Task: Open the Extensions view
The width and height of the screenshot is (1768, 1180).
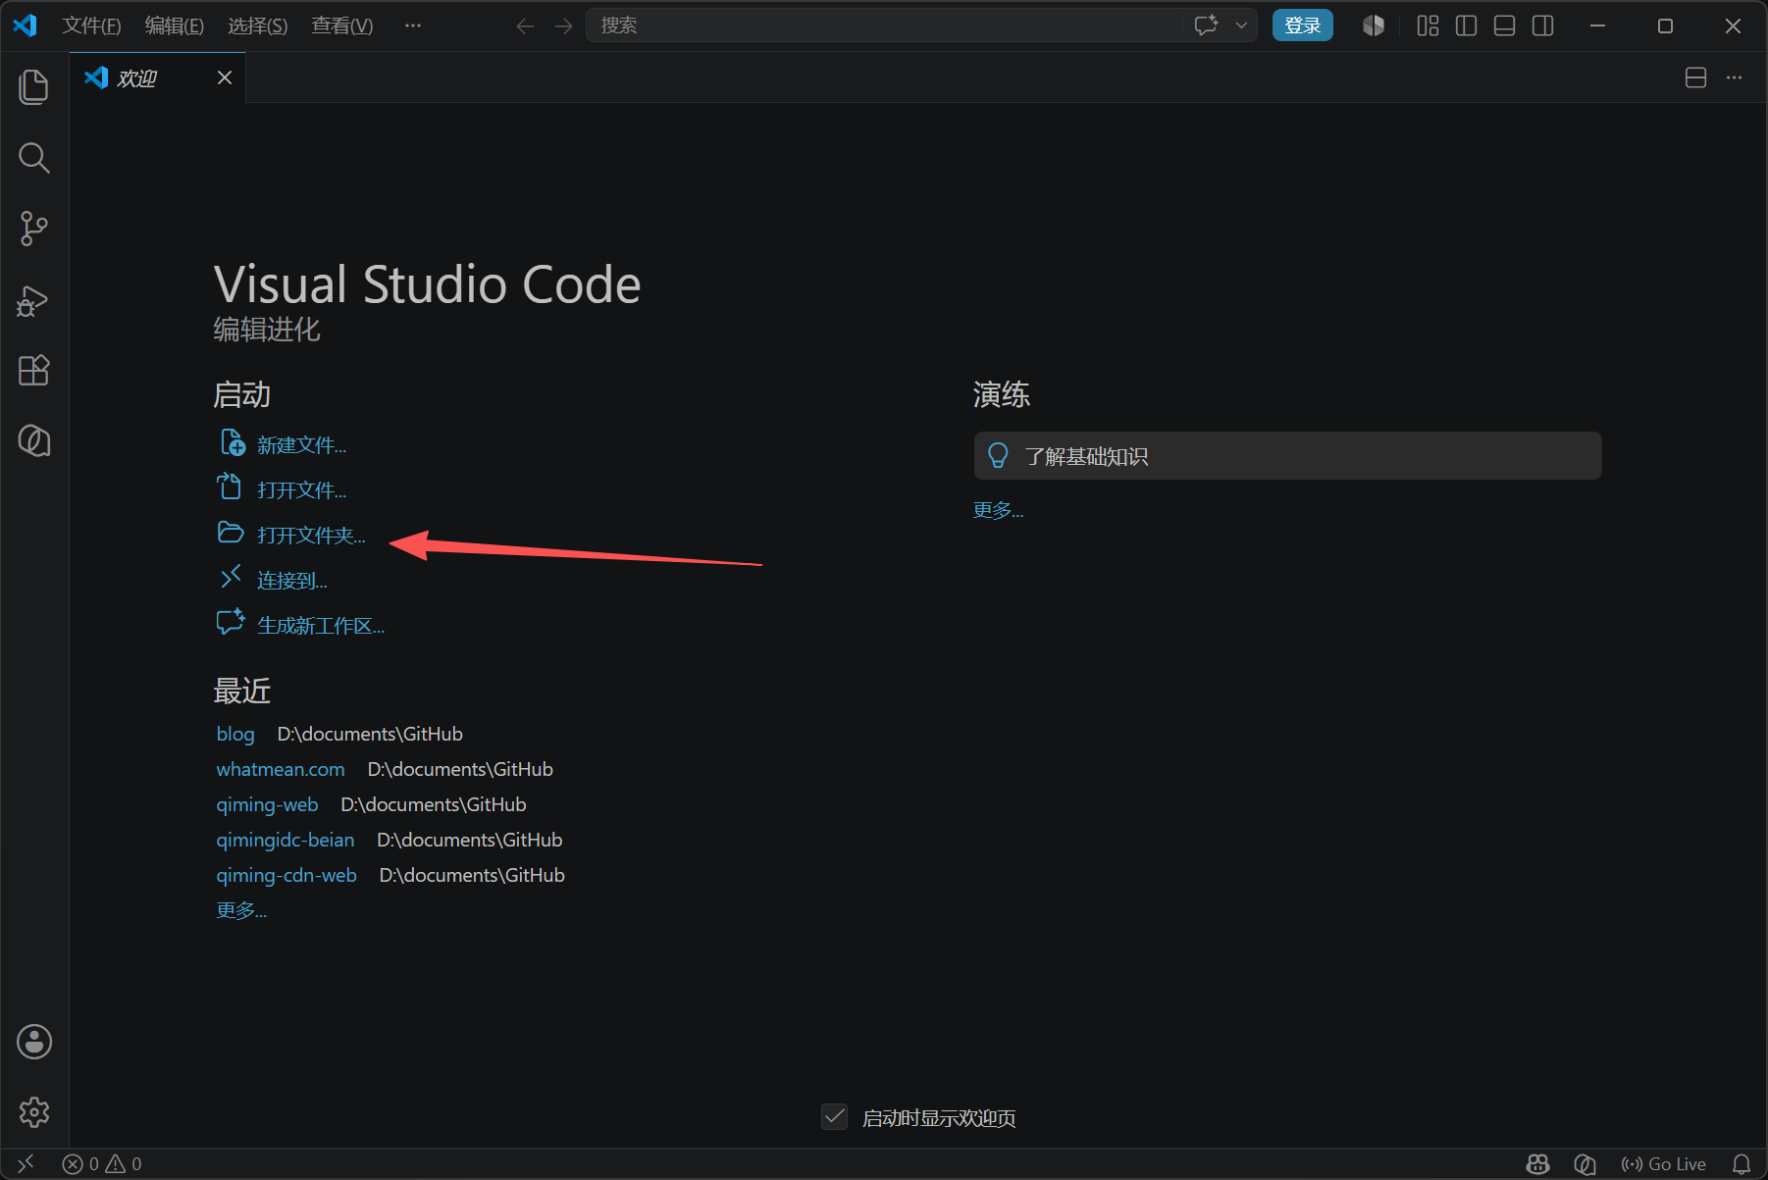Action: (x=34, y=371)
